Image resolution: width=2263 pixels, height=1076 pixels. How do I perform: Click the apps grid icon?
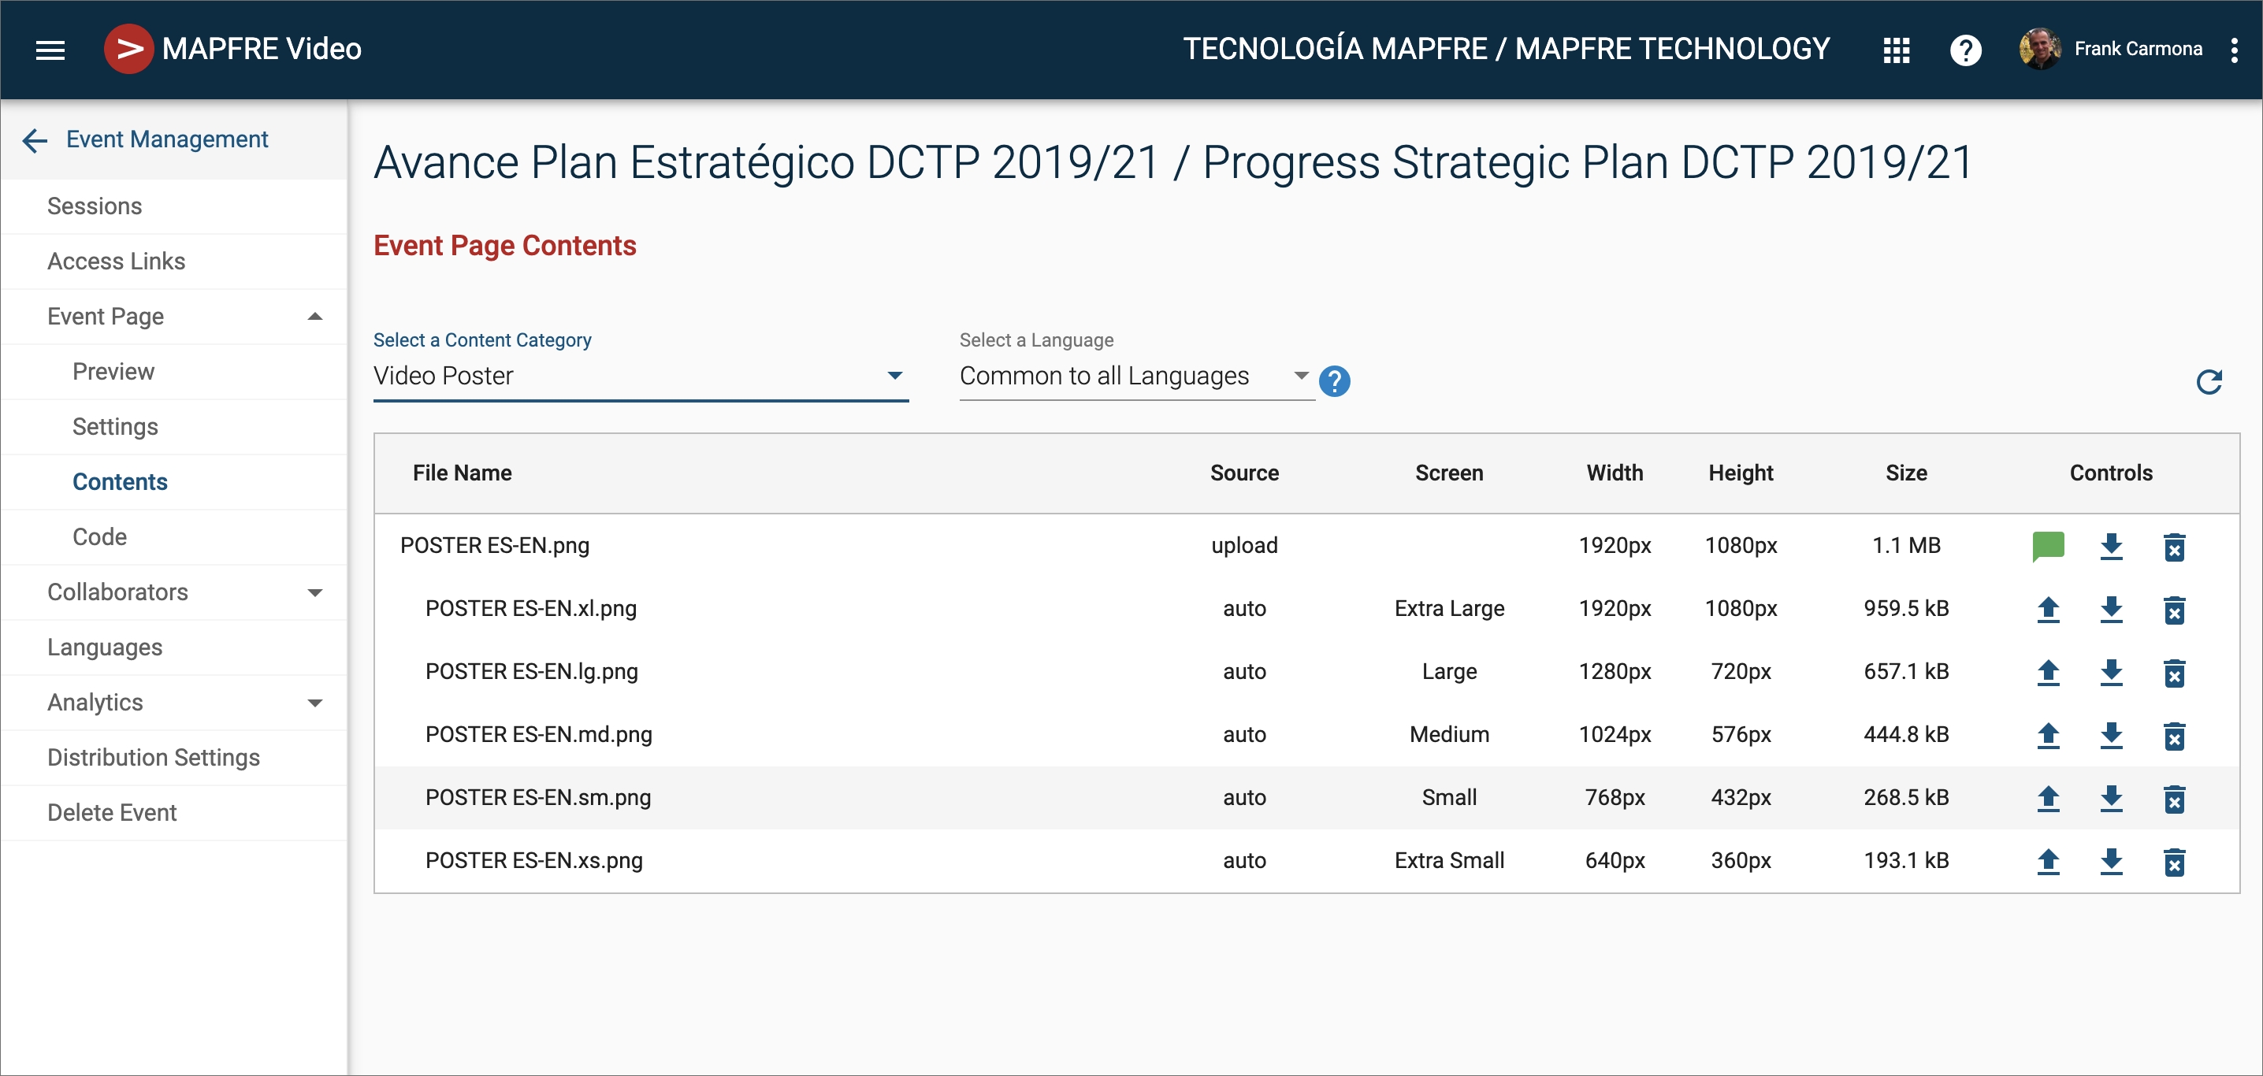point(1896,50)
